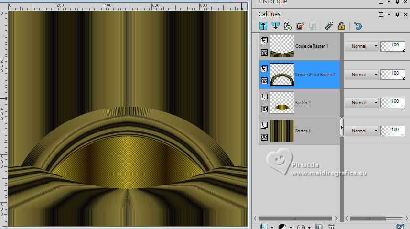Image resolution: width=410 pixels, height=229 pixels.
Task: Open the layer effects visibility icon
Action: [288, 26]
